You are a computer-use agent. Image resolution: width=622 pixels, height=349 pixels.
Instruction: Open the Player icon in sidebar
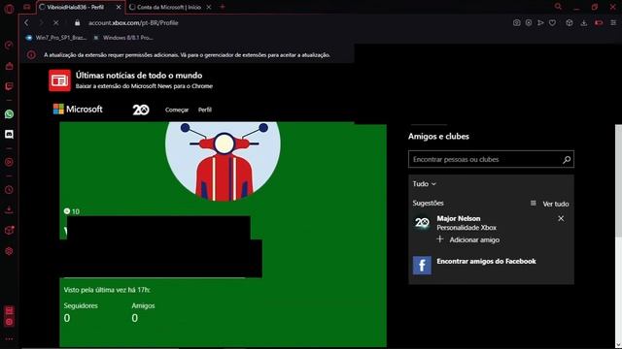pyautogui.click(x=9, y=162)
